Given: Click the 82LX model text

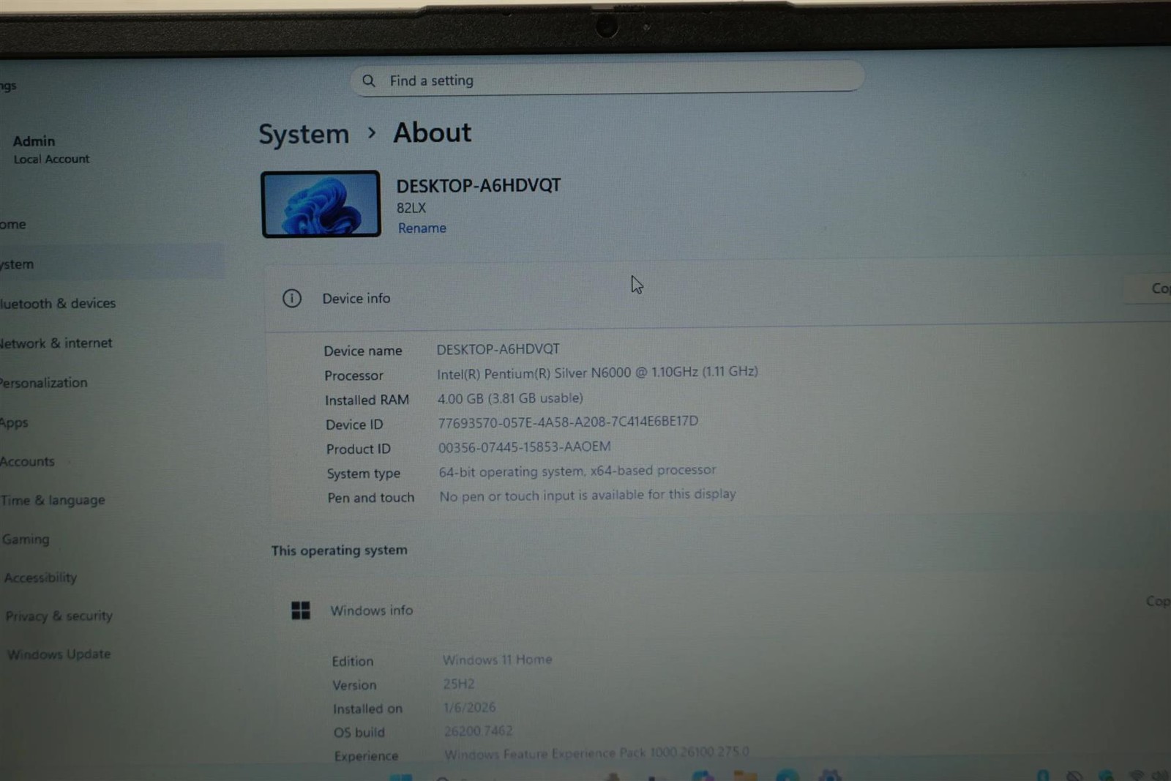Looking at the screenshot, I should point(411,208).
